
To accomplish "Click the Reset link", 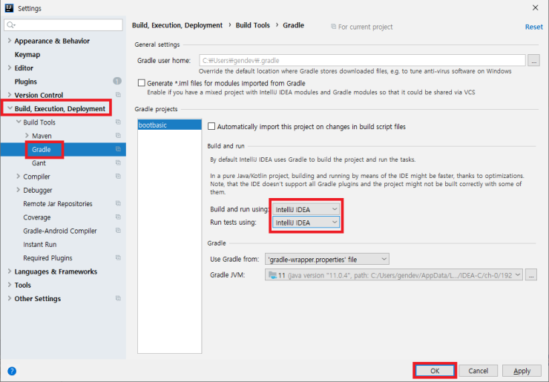I will [x=533, y=27].
